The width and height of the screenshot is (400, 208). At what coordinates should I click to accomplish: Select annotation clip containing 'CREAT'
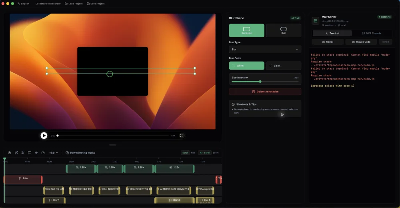(109, 190)
